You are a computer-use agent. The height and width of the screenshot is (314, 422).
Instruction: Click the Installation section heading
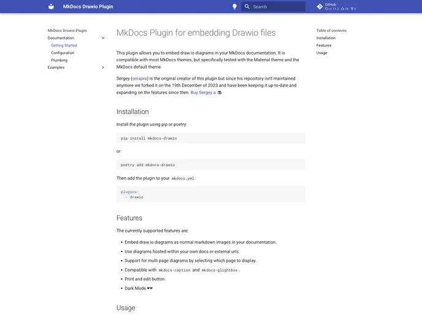point(132,112)
